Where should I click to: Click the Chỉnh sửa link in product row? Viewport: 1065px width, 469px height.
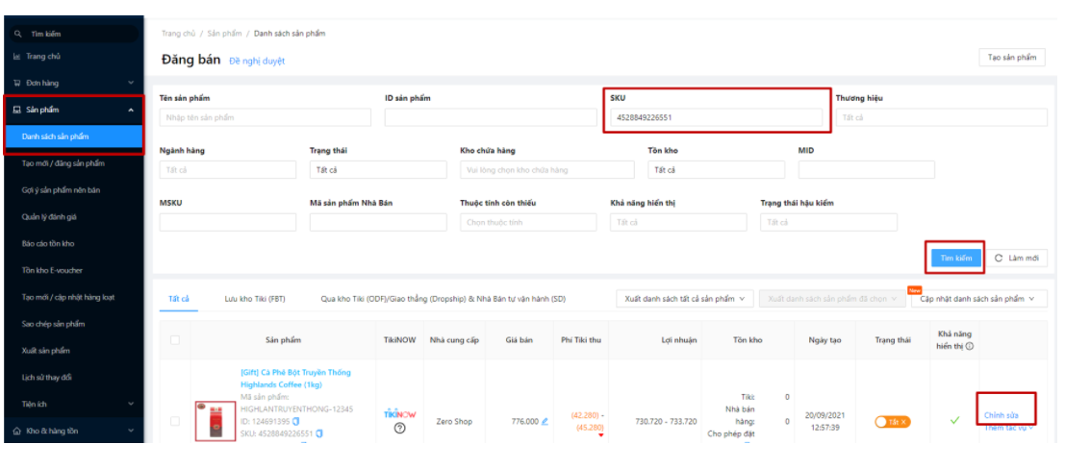point(1001,415)
